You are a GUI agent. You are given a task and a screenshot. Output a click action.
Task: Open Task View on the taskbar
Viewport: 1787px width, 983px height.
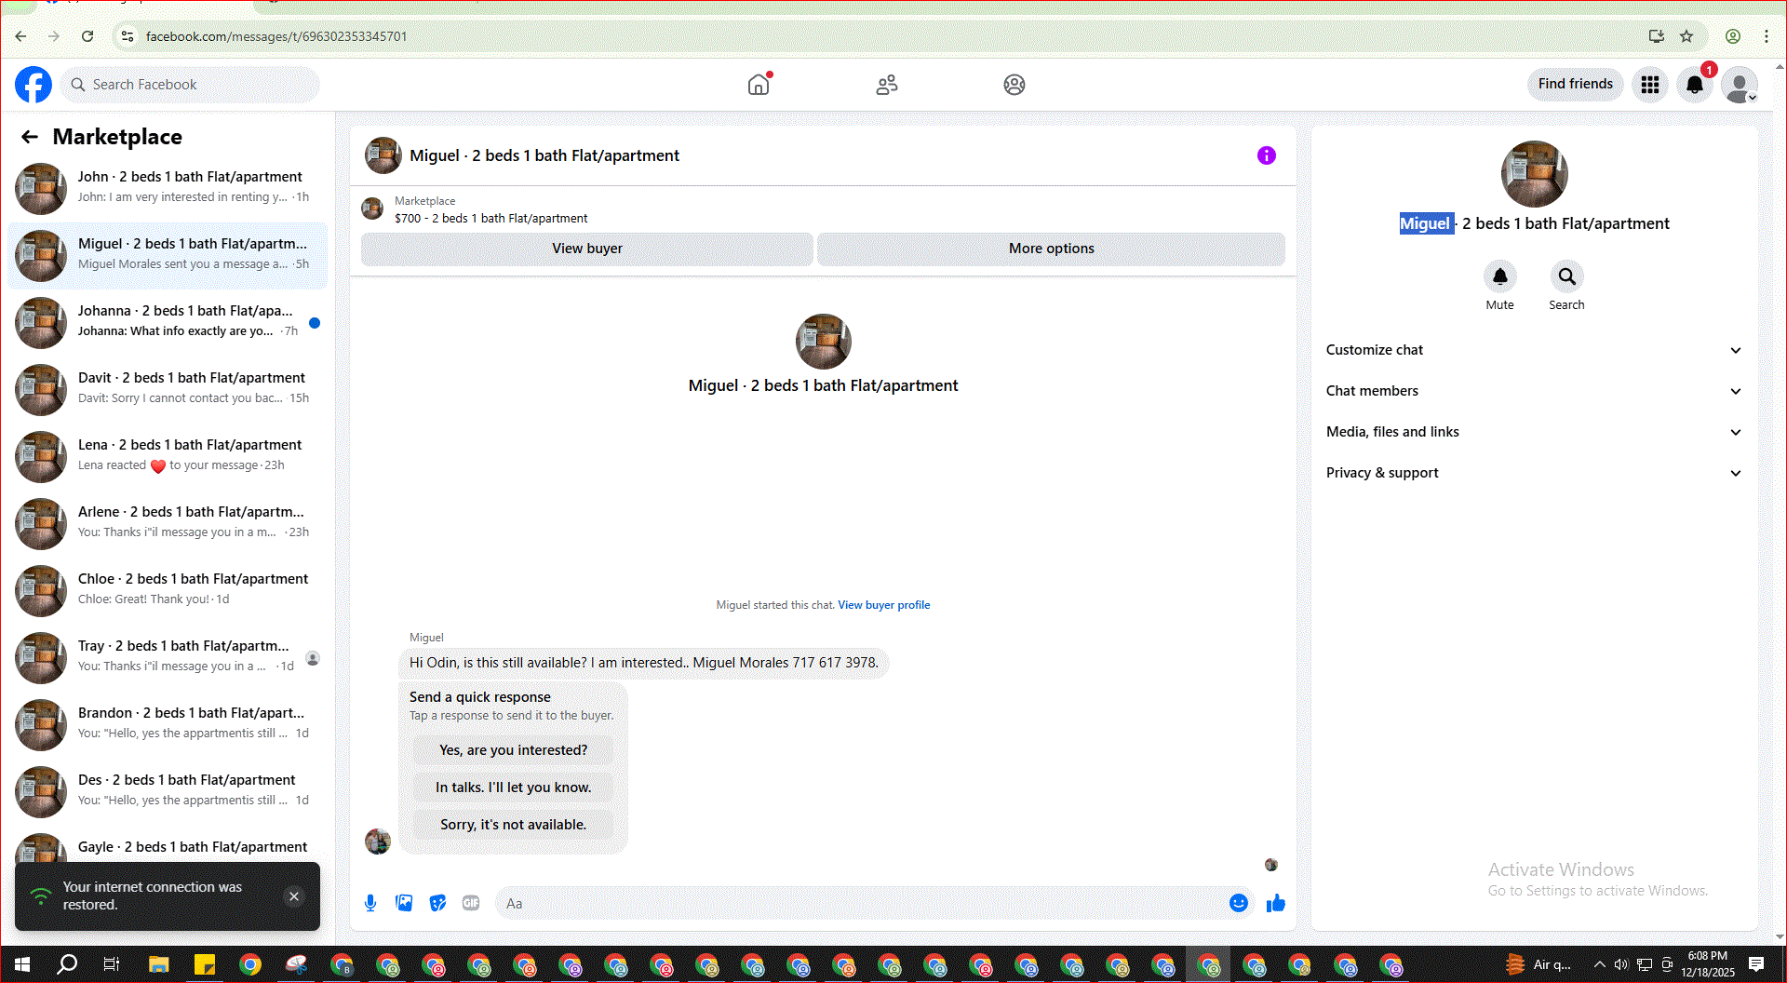pyautogui.click(x=112, y=964)
